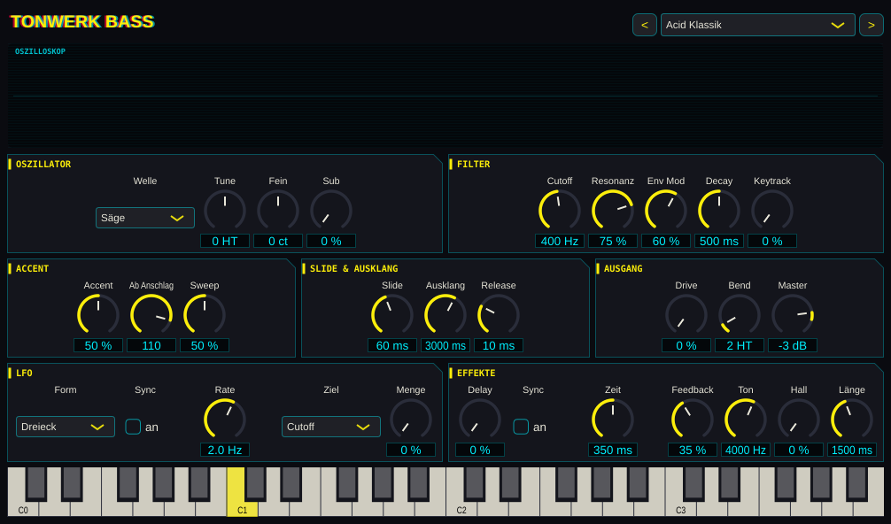
Task: Click the LFO Menge knob
Action: point(411,420)
